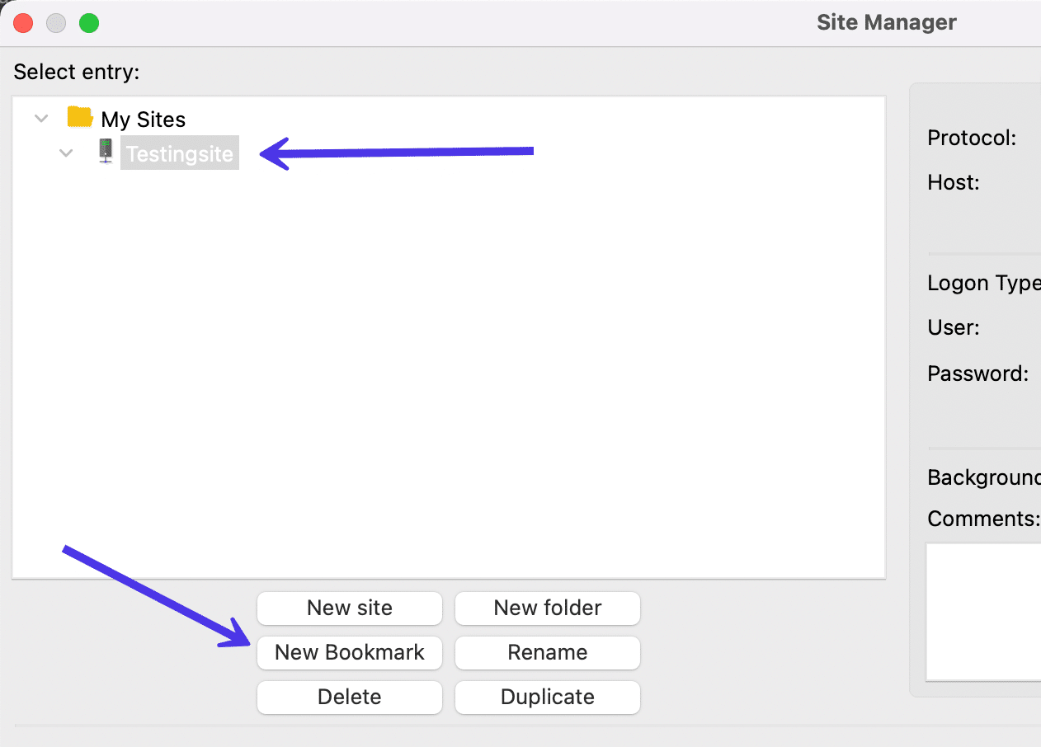Click the red close button
Image resolution: width=1041 pixels, height=747 pixels.
23,22
